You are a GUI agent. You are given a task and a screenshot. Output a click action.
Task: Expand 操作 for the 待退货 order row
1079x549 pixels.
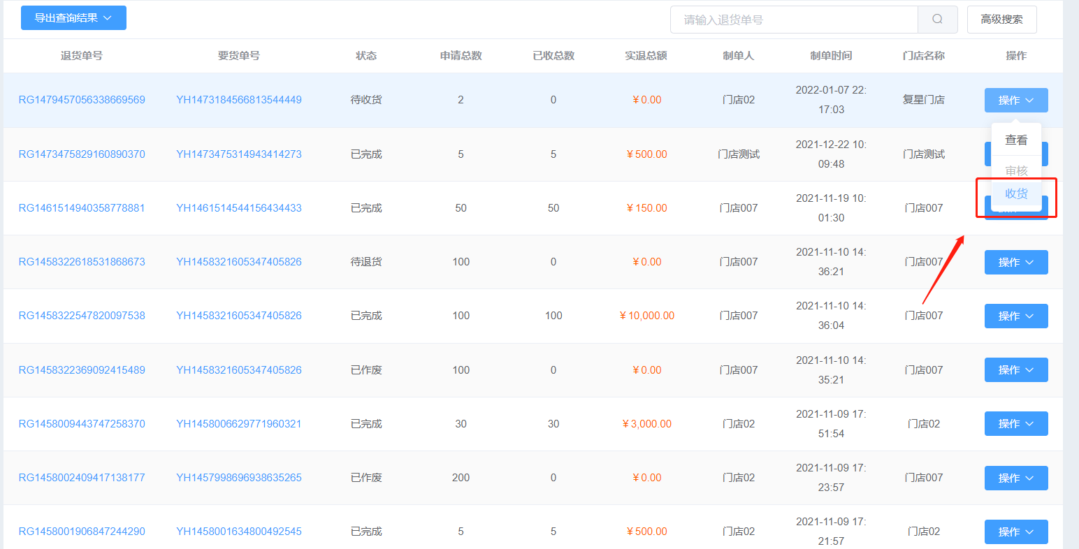pos(1015,262)
